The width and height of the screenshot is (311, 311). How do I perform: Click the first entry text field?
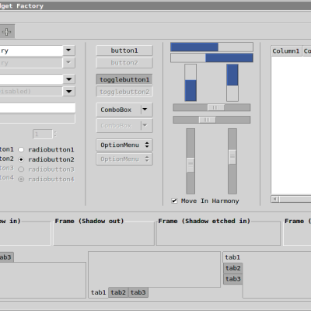31,51
